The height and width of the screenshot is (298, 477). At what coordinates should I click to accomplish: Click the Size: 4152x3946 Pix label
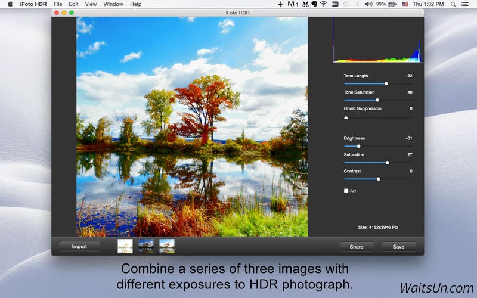(x=378, y=227)
